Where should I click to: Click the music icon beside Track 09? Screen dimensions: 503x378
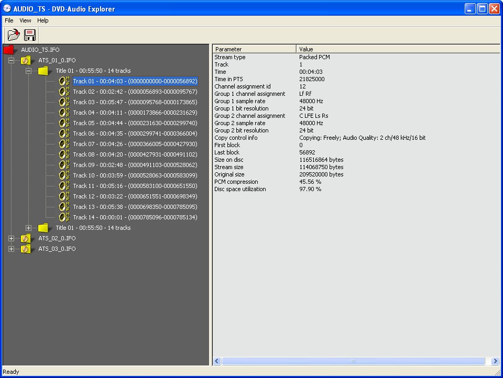click(x=64, y=165)
